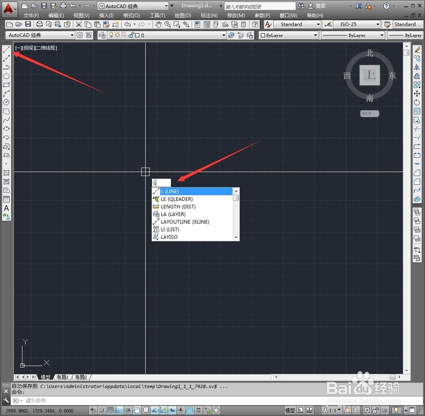Viewport: 425px width, 416px height.
Task: Expand the layer list dropdown arrow
Action: 224,35
